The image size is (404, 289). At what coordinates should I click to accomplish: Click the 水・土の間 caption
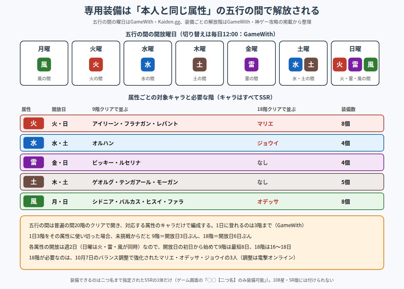[303, 79]
